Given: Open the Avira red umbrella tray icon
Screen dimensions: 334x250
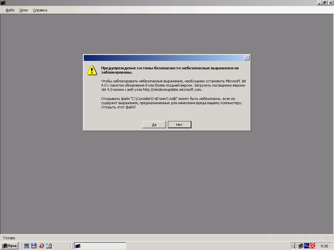Looking at the screenshot, I should (312, 246).
